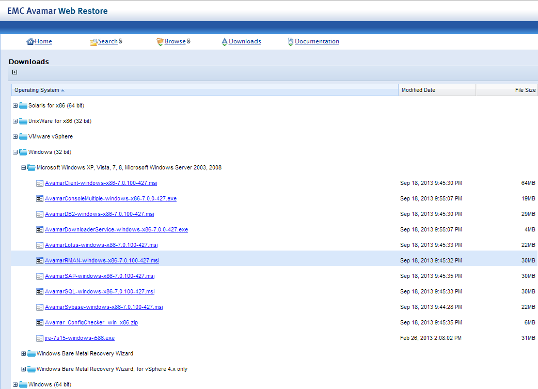
Task: Click the file icon beside Avamar_ConfigChecker zip
Action: [40, 322]
